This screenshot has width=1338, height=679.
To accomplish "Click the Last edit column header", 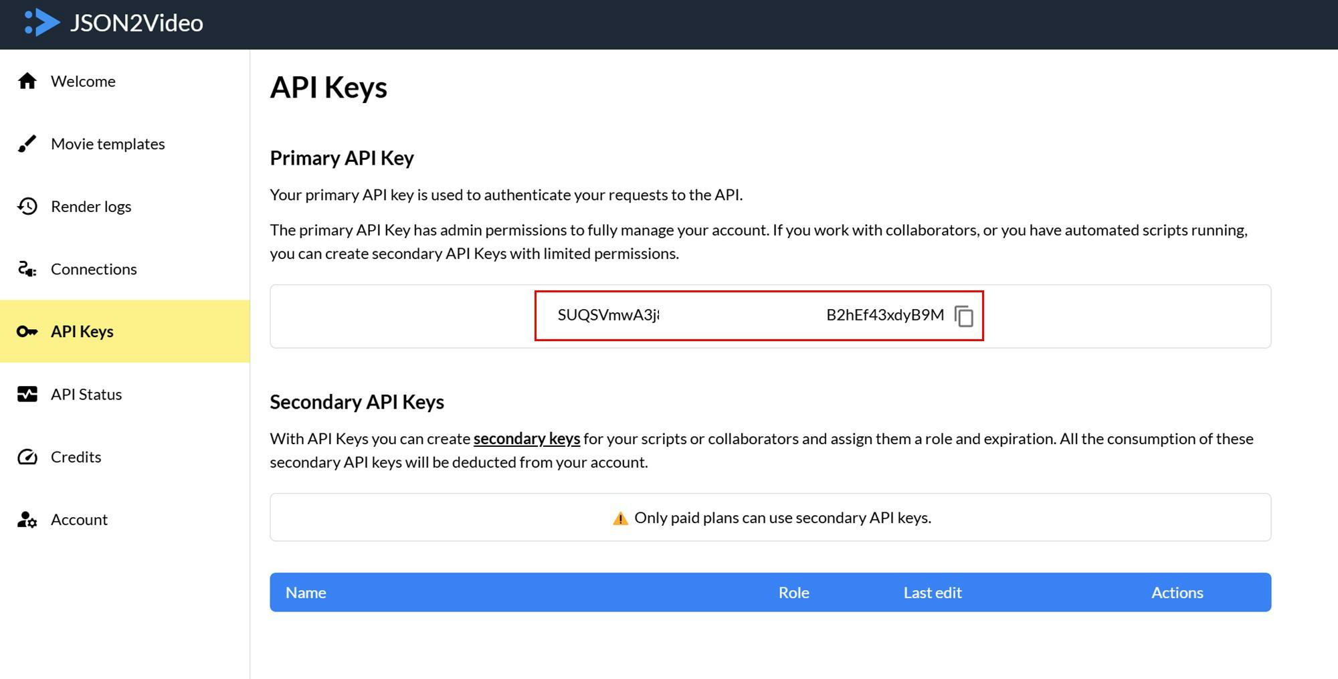I will tap(932, 592).
